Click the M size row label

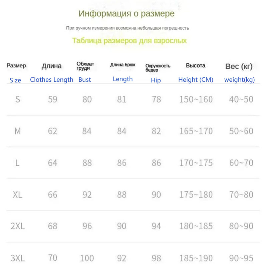[x=18, y=131]
